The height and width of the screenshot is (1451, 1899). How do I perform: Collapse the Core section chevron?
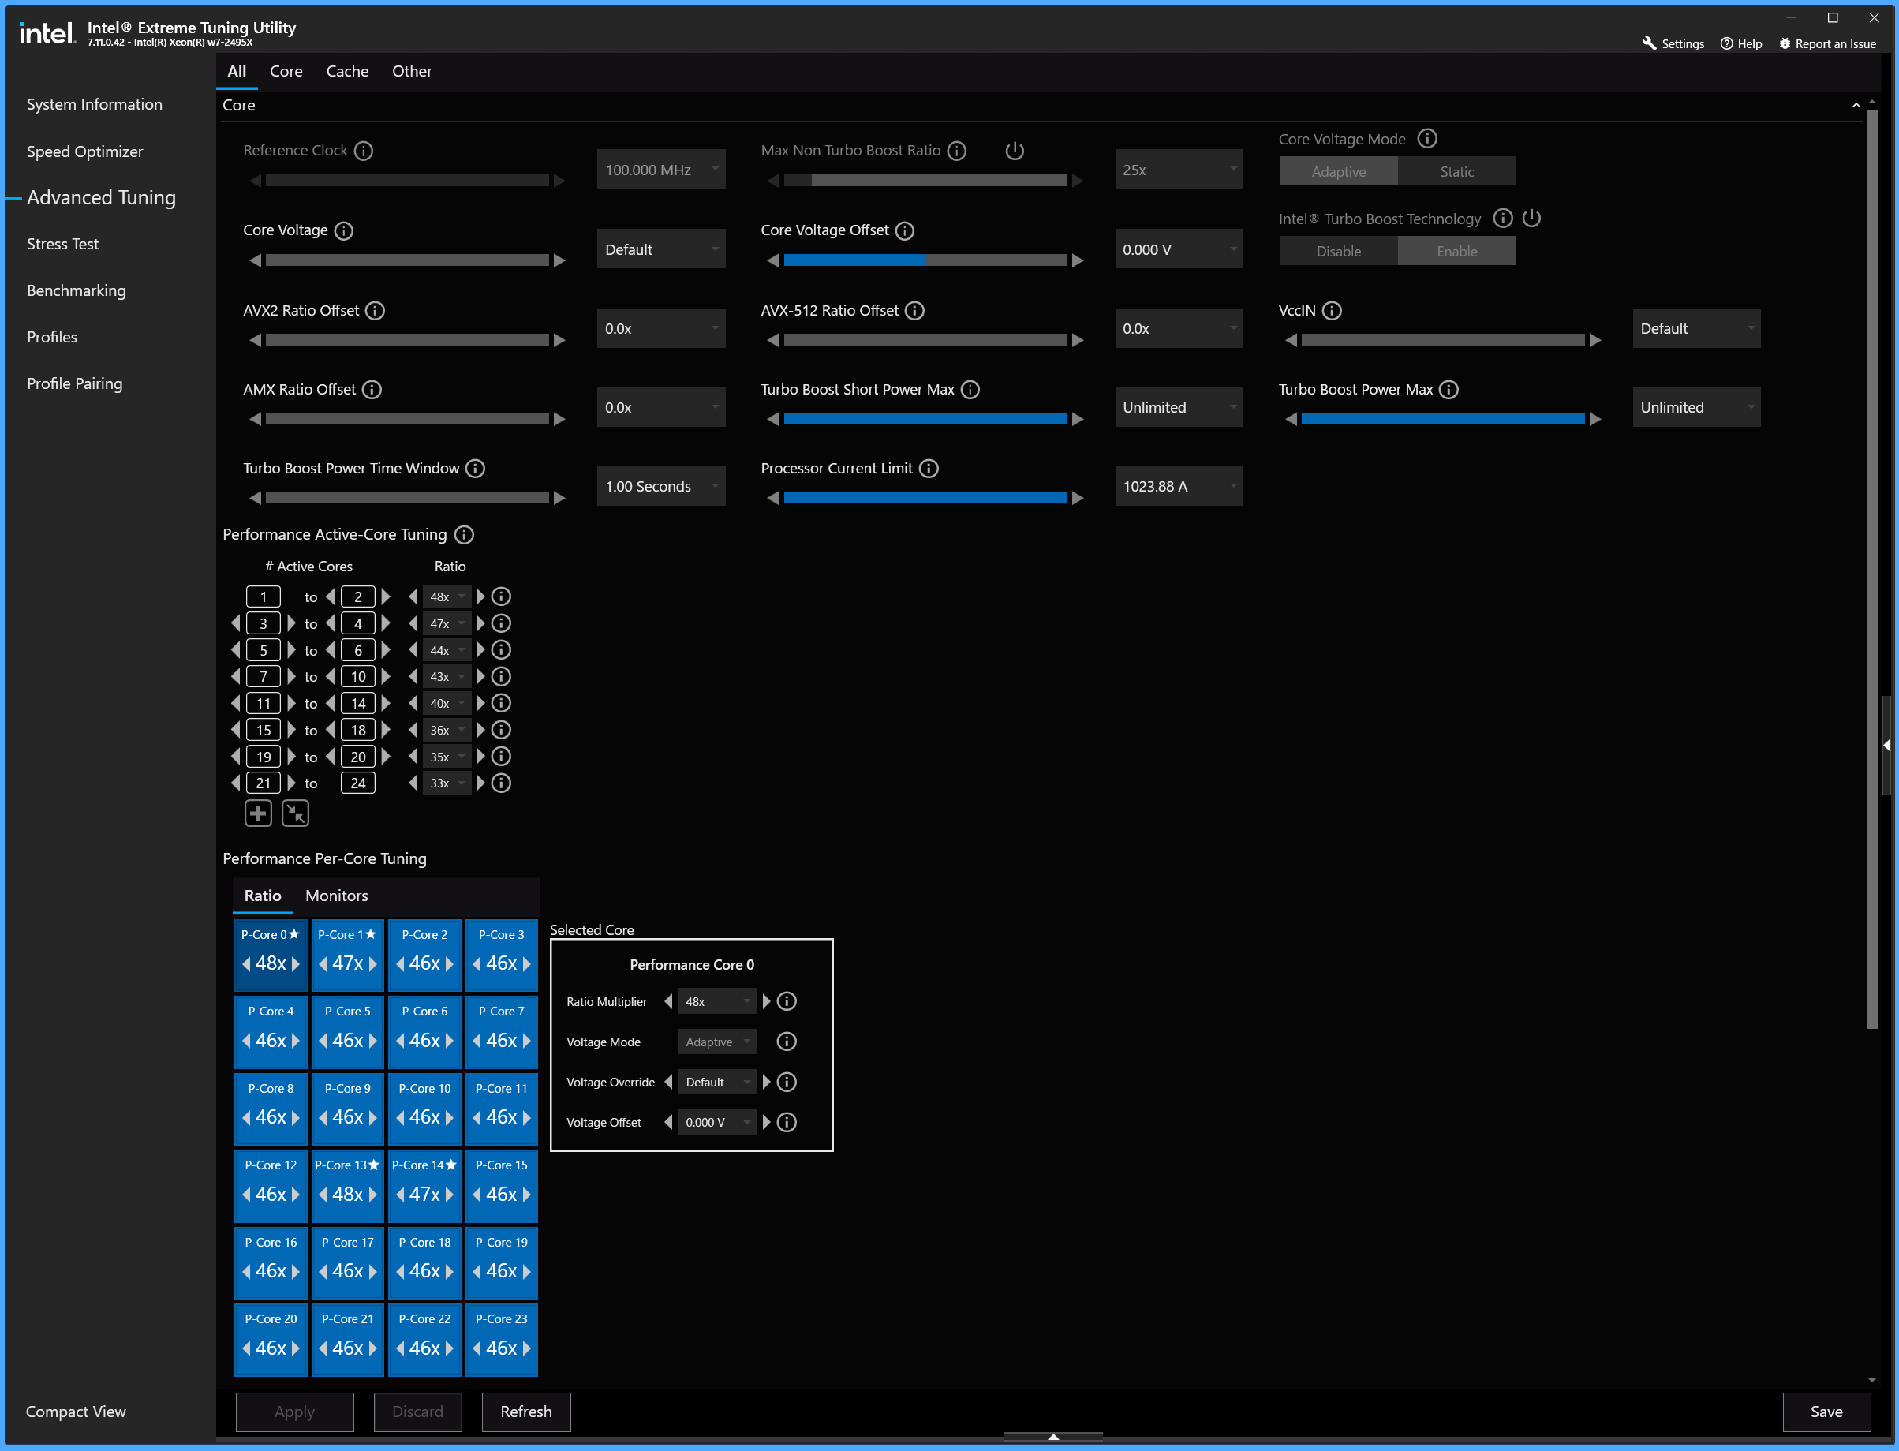[1856, 106]
